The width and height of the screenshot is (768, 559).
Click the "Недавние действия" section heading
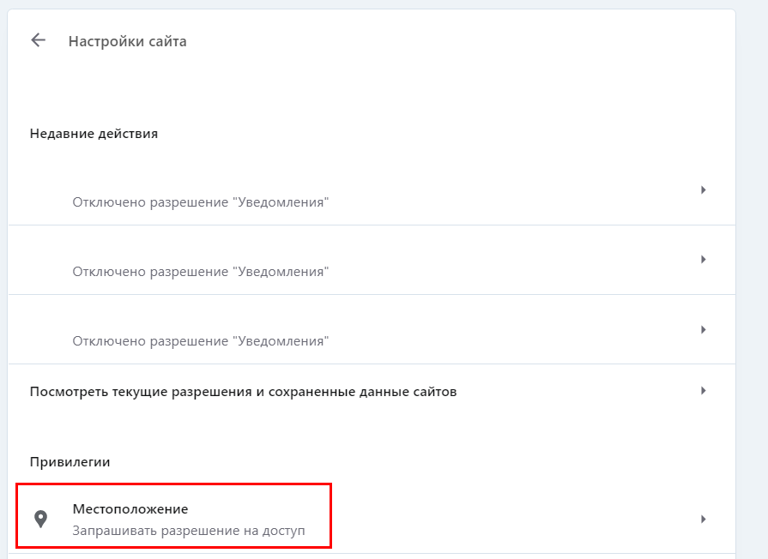coord(94,134)
